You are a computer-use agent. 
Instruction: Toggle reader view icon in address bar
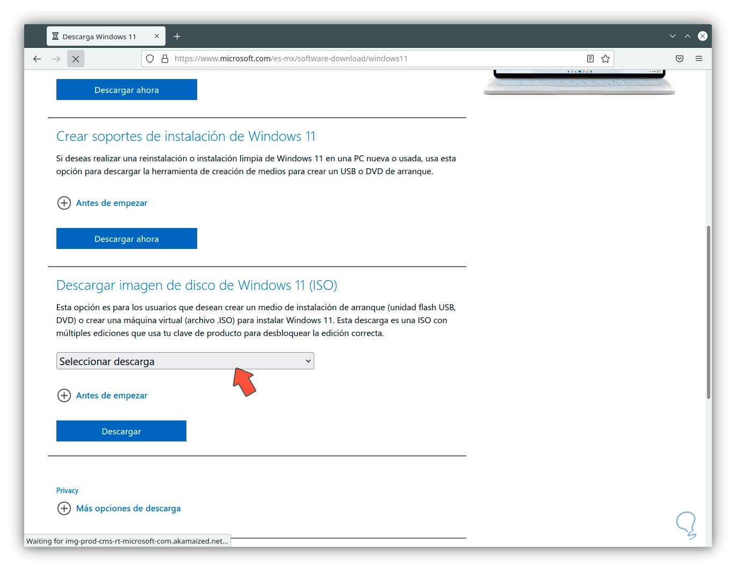(x=590, y=59)
